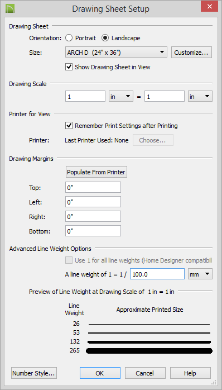Select Landscape orientation
Image resolution: width=222 pixels, height=390 pixels.
(105, 38)
